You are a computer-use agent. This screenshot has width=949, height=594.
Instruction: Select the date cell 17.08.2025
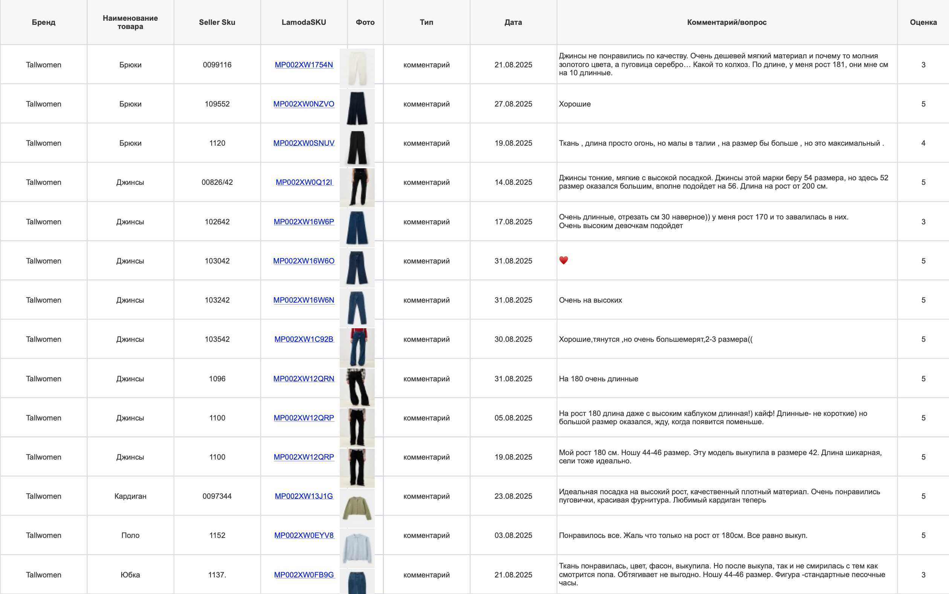point(513,222)
